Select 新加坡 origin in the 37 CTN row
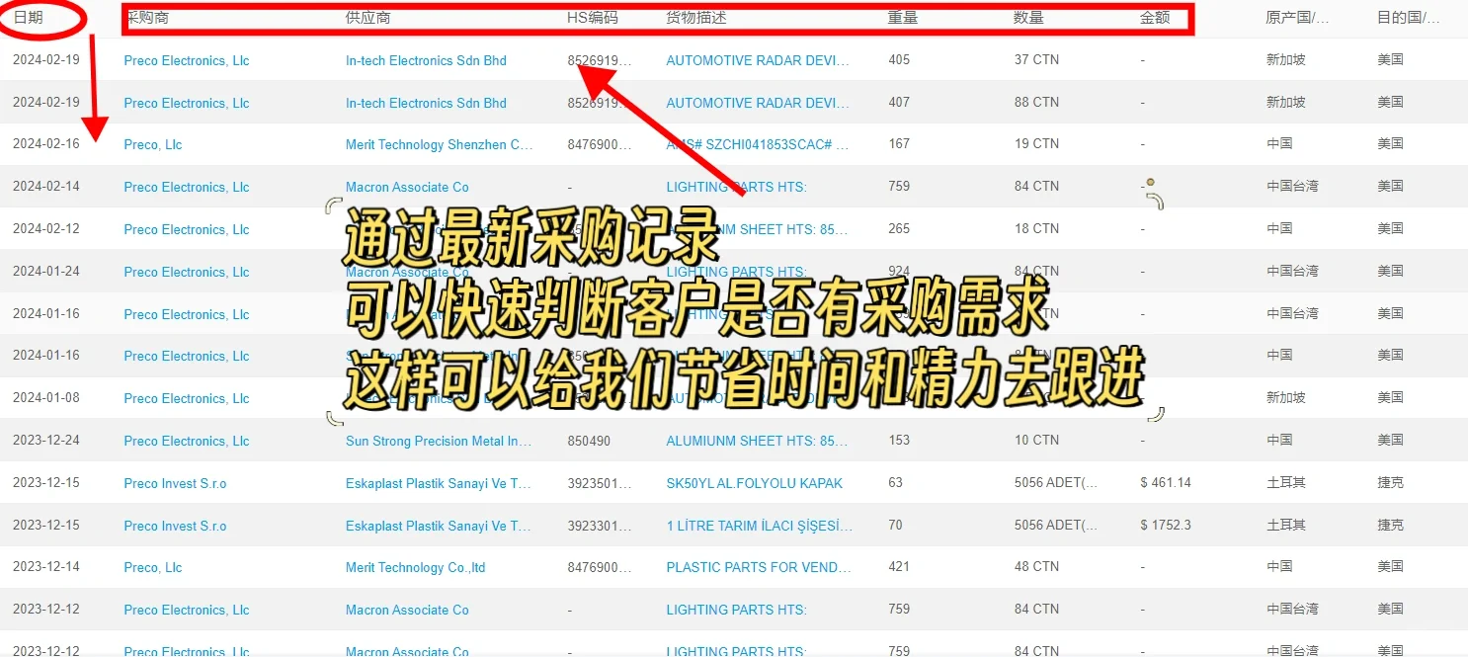1468x657 pixels. pyautogui.click(x=1286, y=60)
